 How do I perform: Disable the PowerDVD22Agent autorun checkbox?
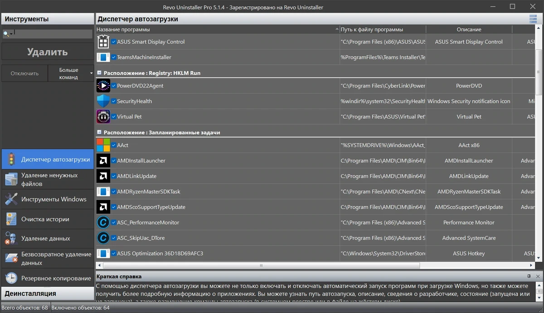(114, 86)
